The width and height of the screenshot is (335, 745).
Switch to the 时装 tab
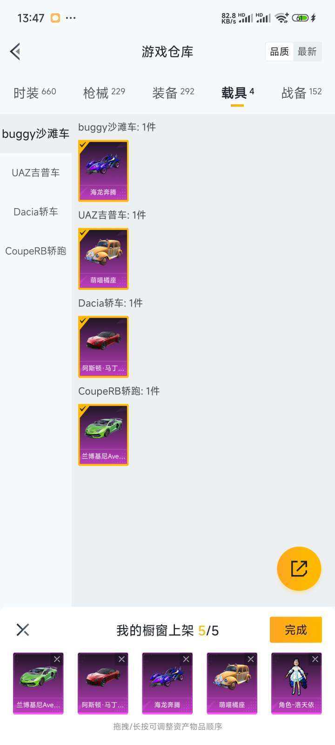[35, 93]
